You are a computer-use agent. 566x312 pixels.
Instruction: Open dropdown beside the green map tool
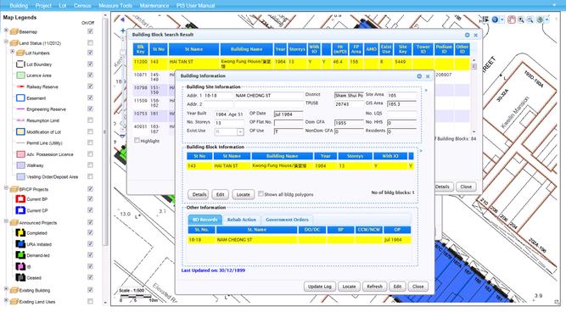tap(547, 19)
